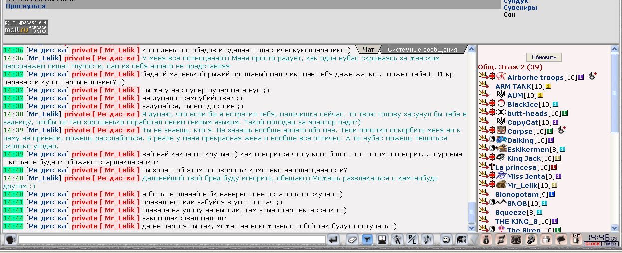
Task: Click the monitor with exclamation mark icon
Action: [x=381, y=240]
